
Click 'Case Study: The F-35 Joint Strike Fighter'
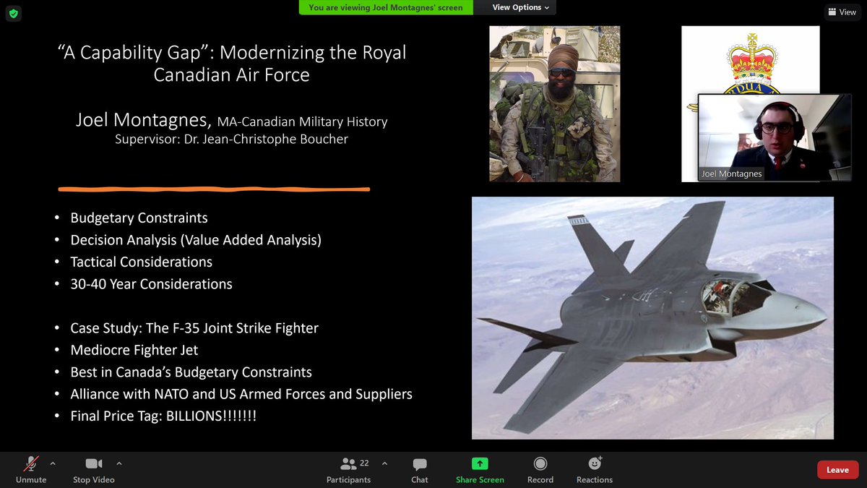(194, 328)
